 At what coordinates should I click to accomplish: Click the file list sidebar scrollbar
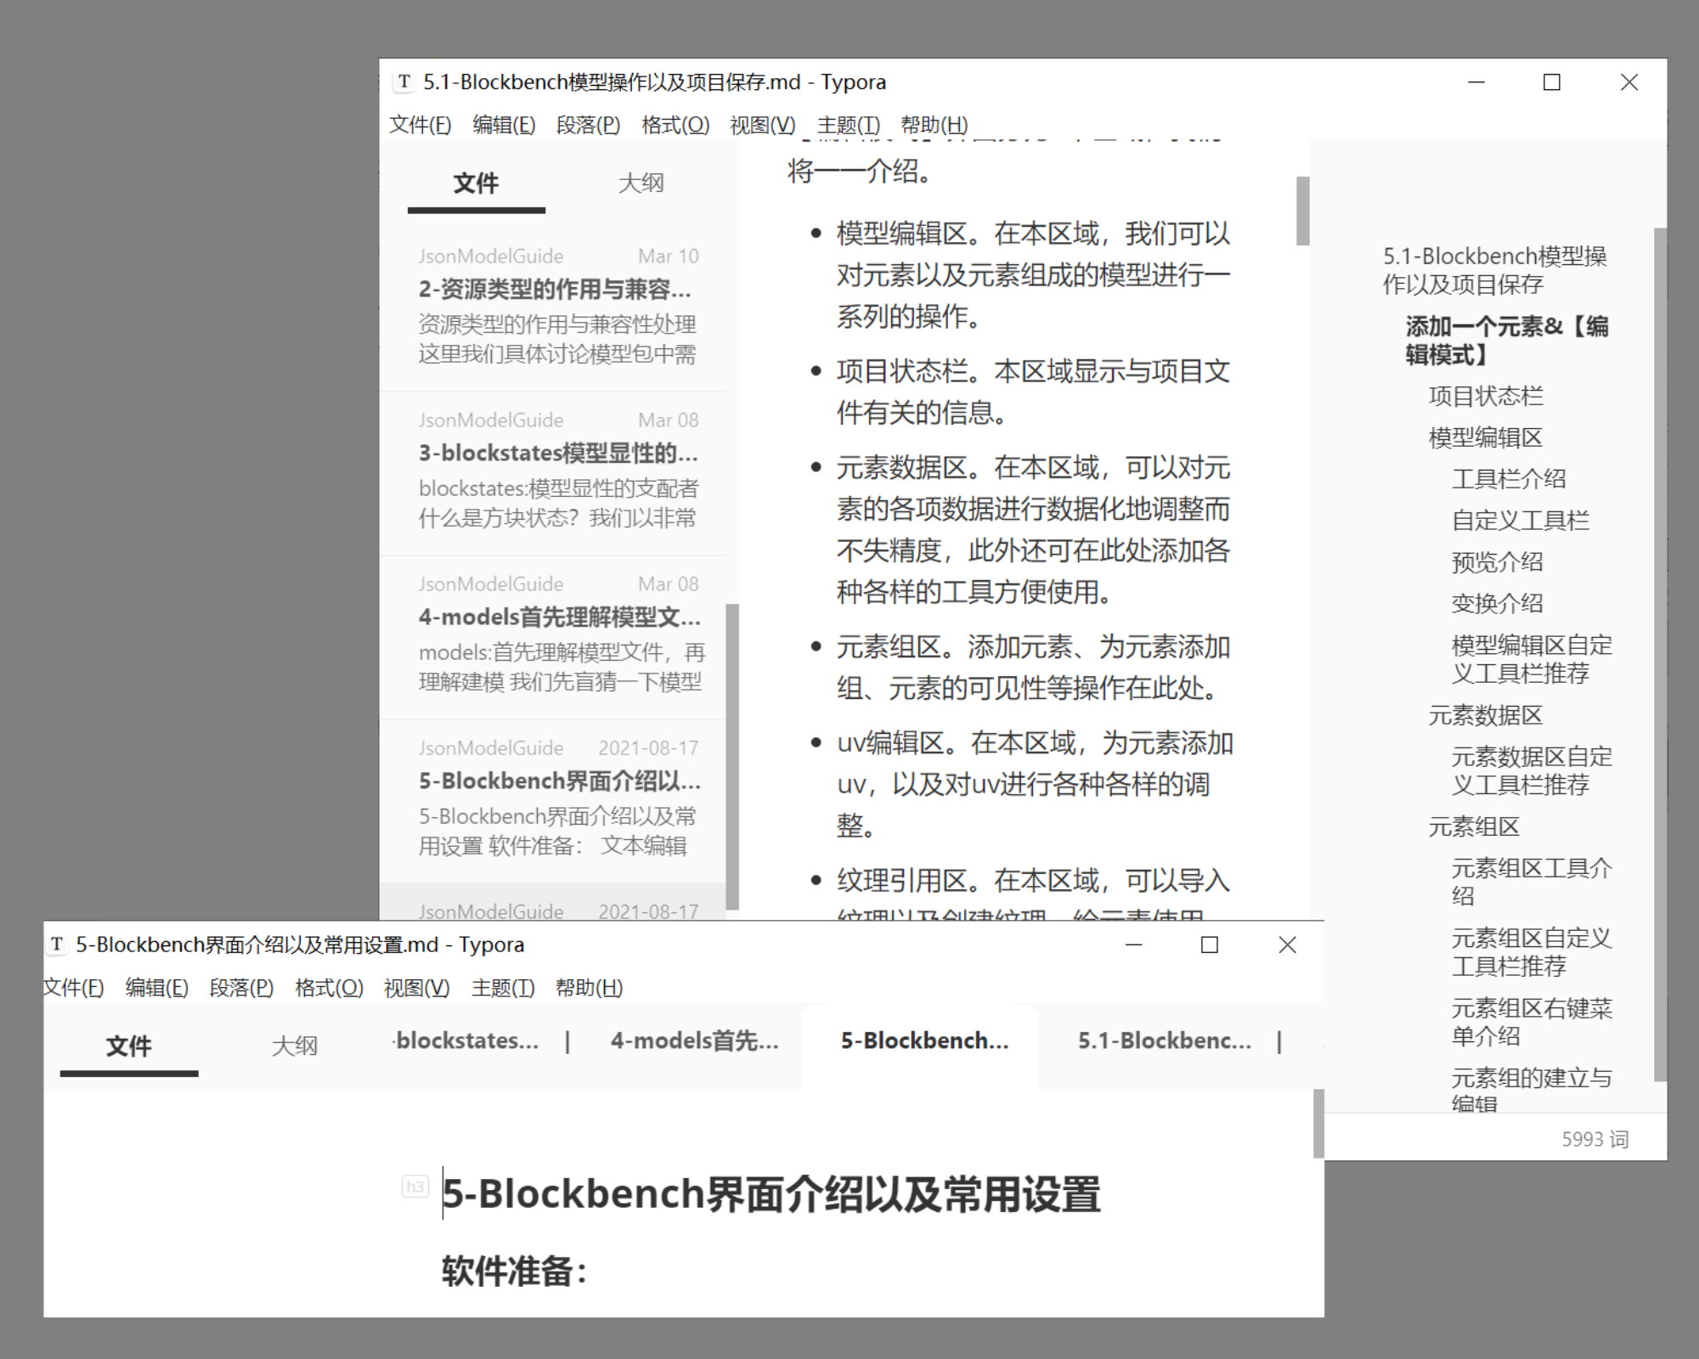732,756
